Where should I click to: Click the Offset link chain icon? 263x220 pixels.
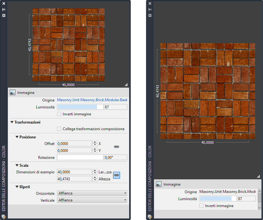click(x=116, y=147)
